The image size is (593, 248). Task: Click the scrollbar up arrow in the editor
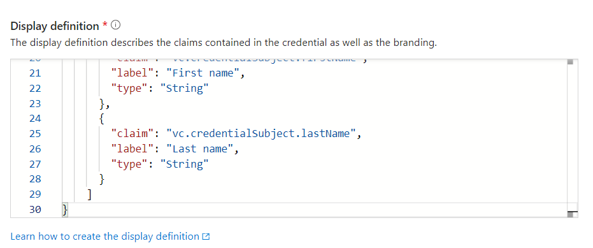[571, 62]
